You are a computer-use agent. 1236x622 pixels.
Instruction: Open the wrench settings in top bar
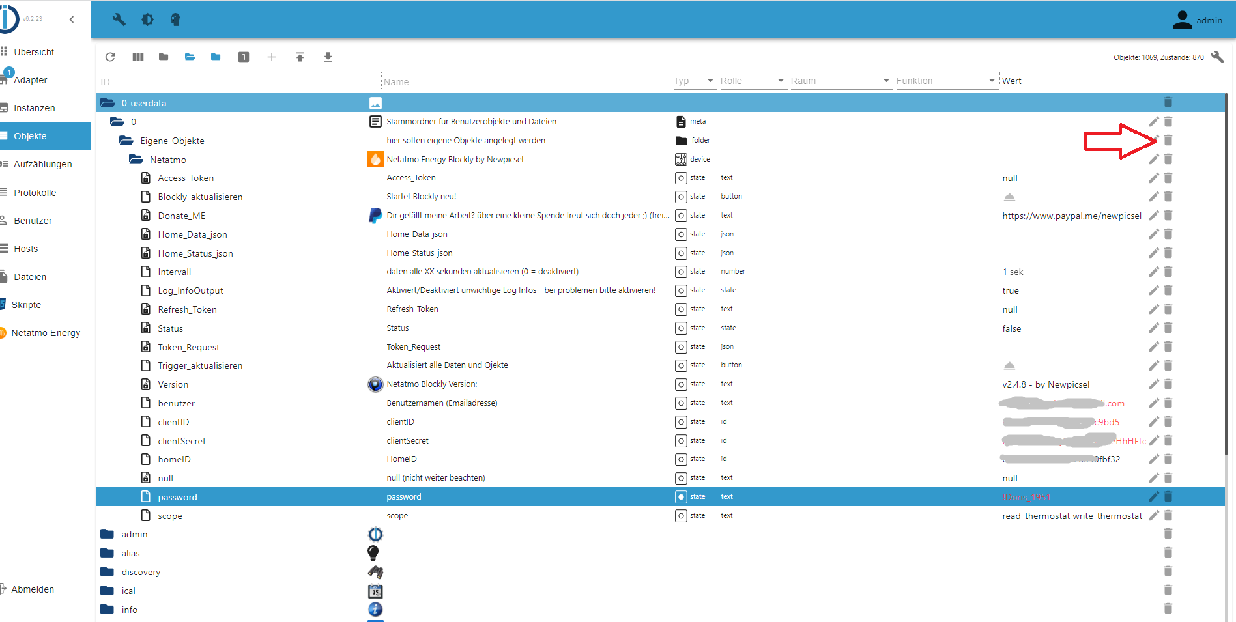tap(119, 20)
